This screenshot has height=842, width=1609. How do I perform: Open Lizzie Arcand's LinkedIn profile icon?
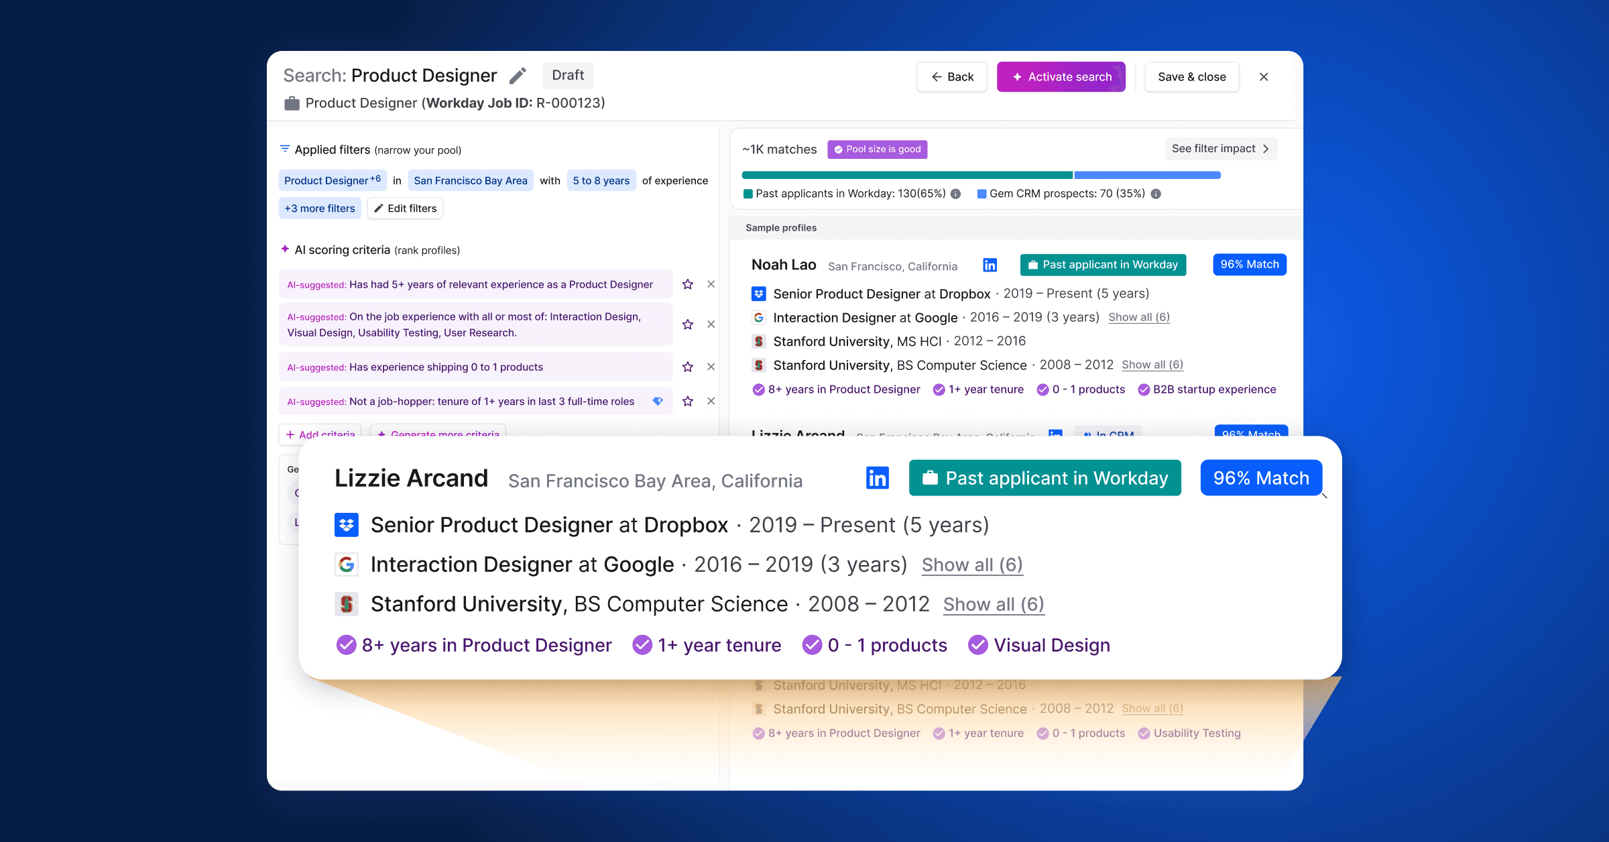pos(877,478)
